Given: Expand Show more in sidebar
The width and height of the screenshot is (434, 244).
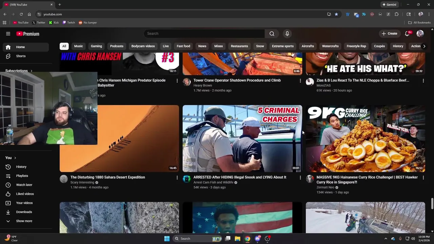Looking at the screenshot, I should [25, 221].
